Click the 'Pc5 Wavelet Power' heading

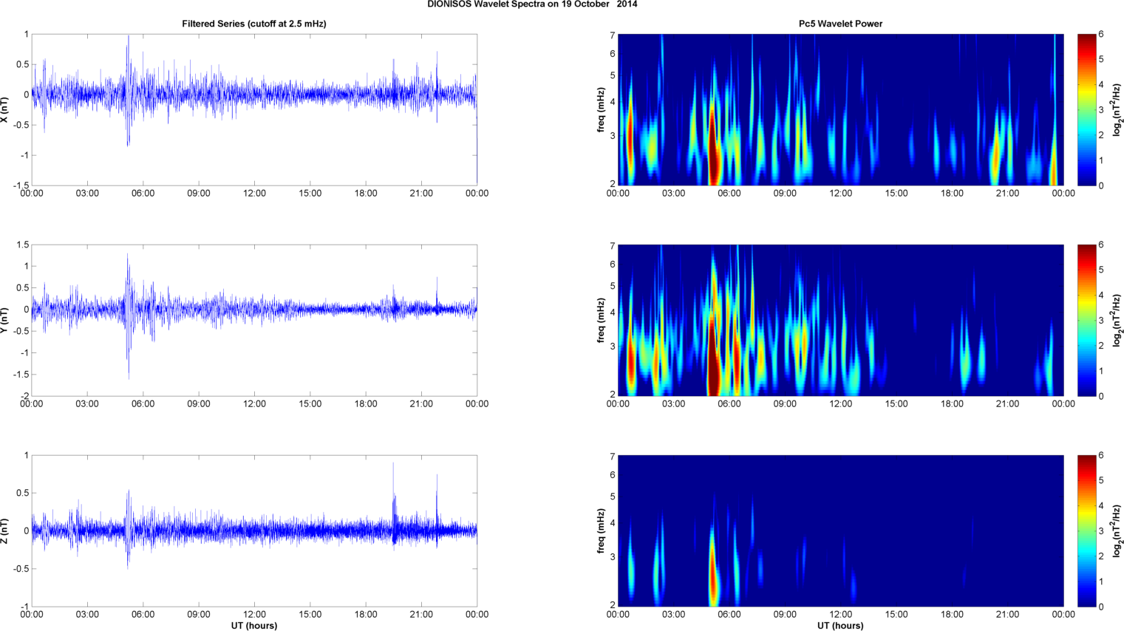click(840, 24)
